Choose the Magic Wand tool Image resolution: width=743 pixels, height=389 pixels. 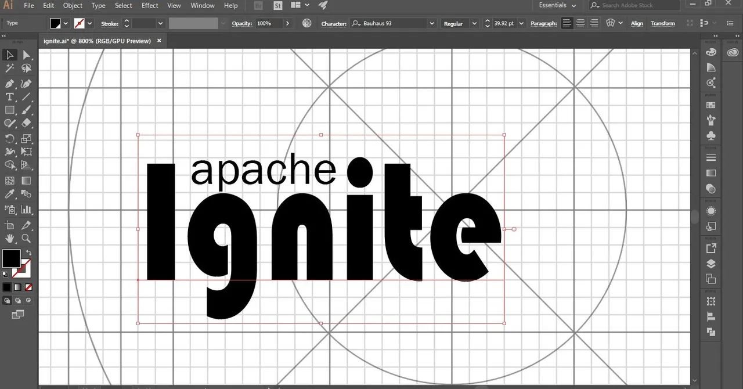pos(10,69)
